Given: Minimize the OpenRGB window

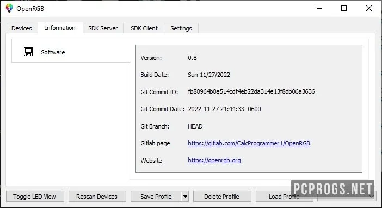Looking at the screenshot, I should point(319,8).
